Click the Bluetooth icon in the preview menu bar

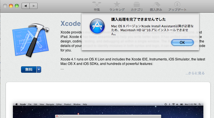click(169, 104)
